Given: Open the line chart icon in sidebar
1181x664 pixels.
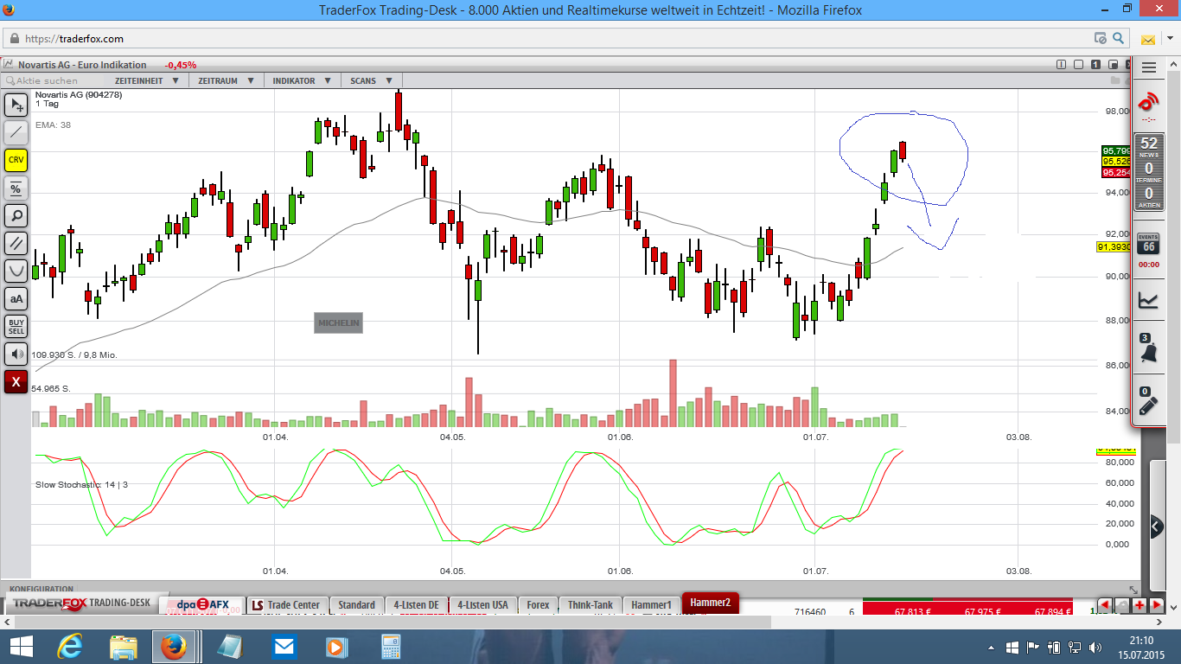Looking at the screenshot, I should [x=1149, y=300].
